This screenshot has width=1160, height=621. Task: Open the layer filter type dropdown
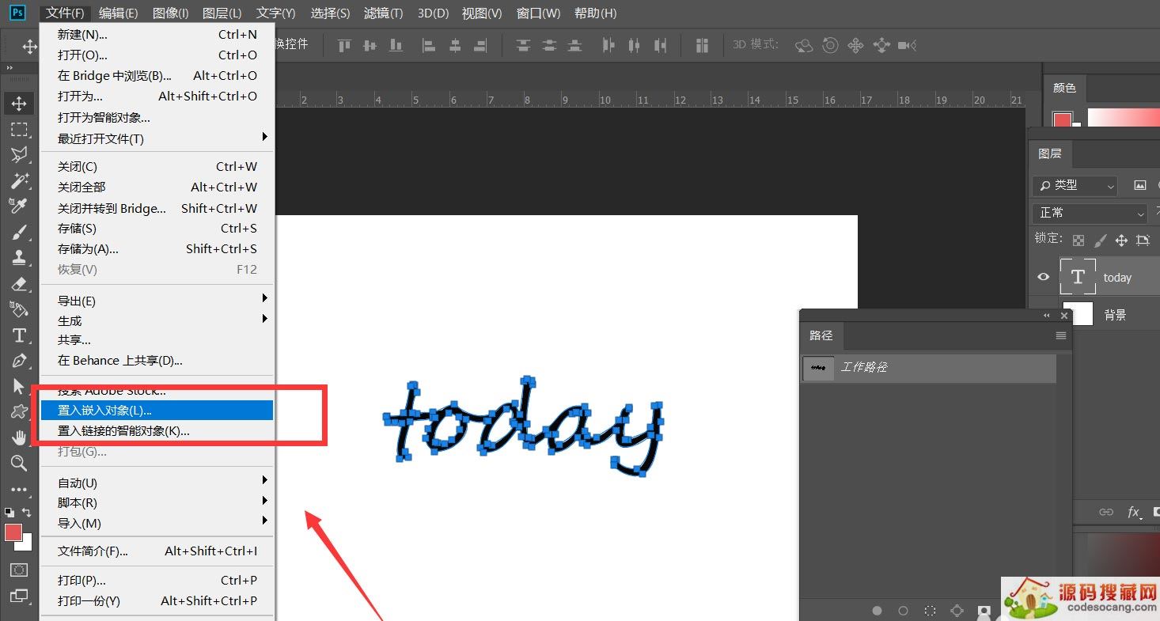[1075, 185]
